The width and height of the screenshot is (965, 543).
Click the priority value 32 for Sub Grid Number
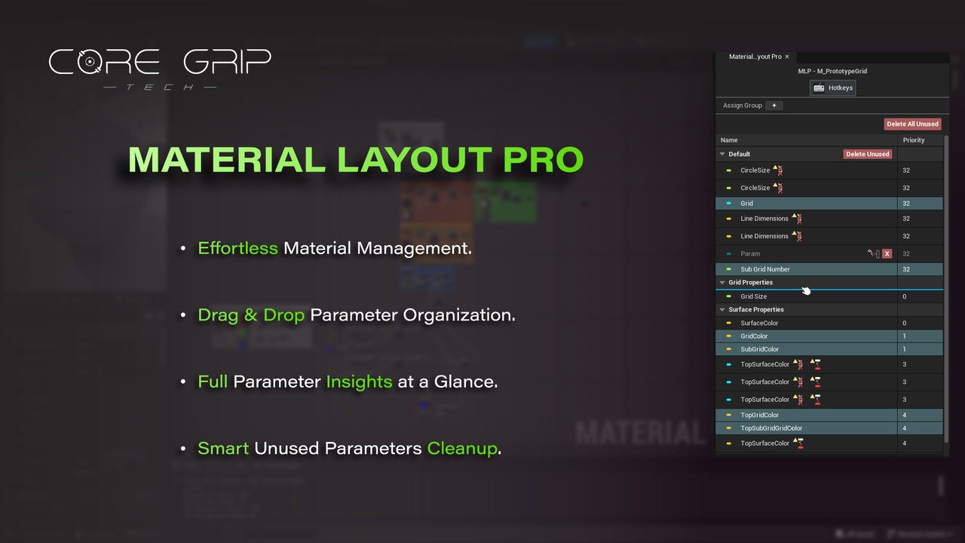coord(906,269)
